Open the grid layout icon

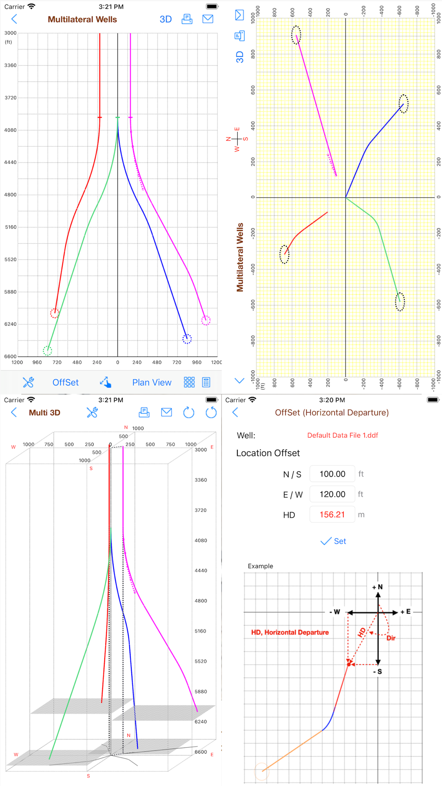(x=189, y=382)
